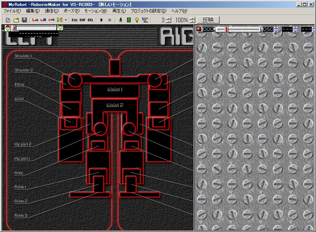Click the 反映 button
Viewport: 316px width, 232px height.
pos(208,20)
